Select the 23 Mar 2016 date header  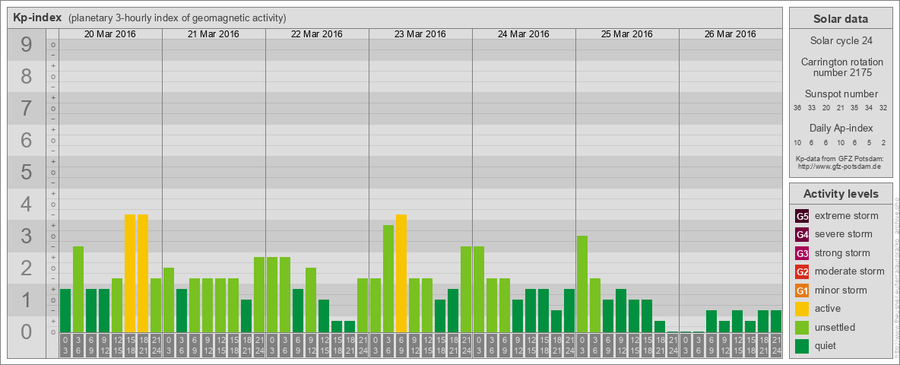420,34
